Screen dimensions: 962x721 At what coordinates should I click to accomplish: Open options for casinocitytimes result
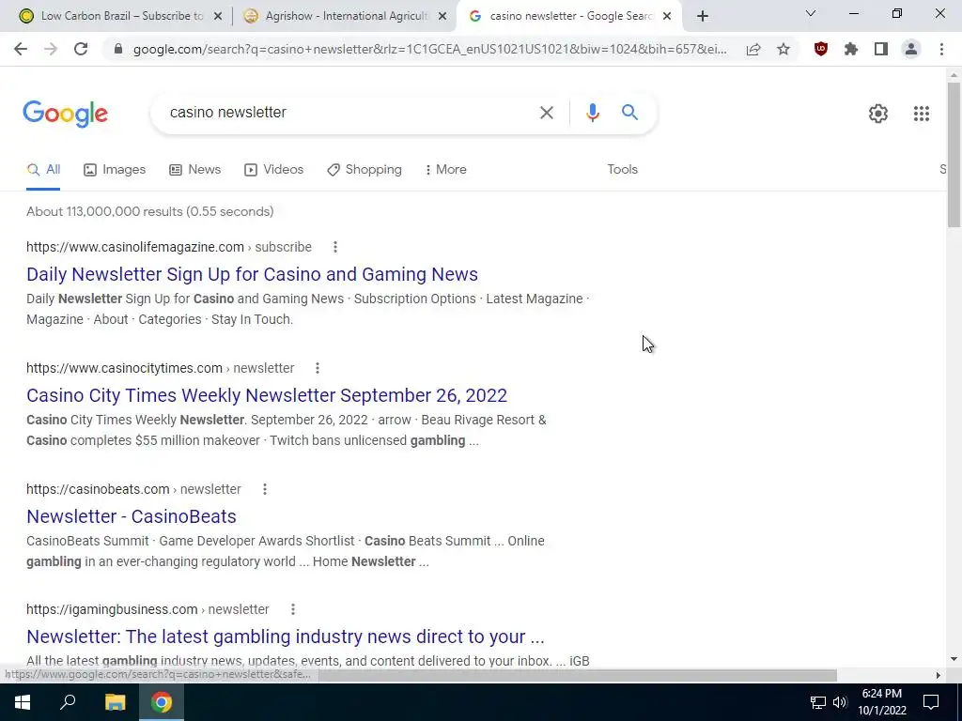point(318,368)
